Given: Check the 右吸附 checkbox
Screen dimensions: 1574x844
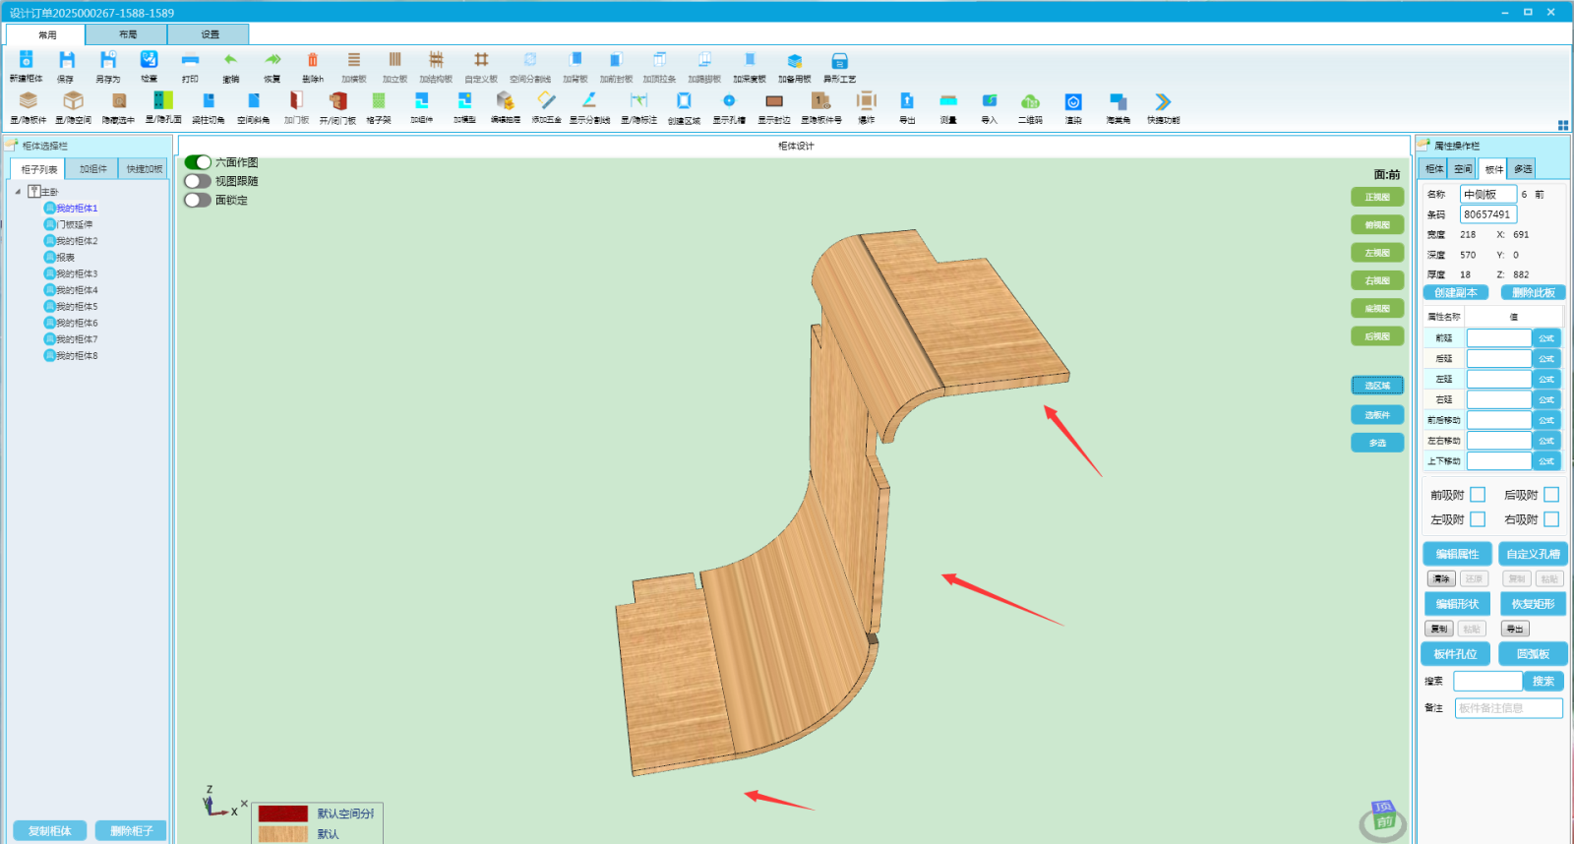Looking at the screenshot, I should (1551, 519).
